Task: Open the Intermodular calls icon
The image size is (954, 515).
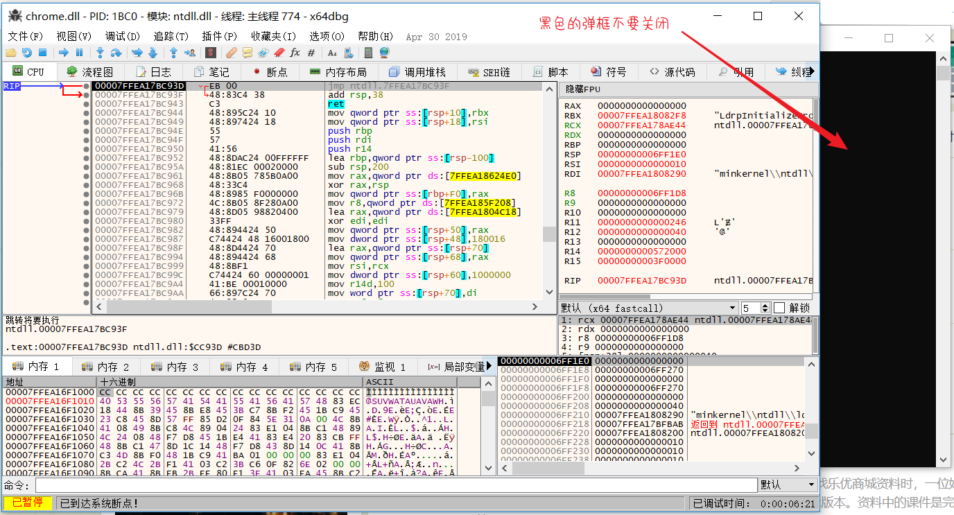Action: 348,53
